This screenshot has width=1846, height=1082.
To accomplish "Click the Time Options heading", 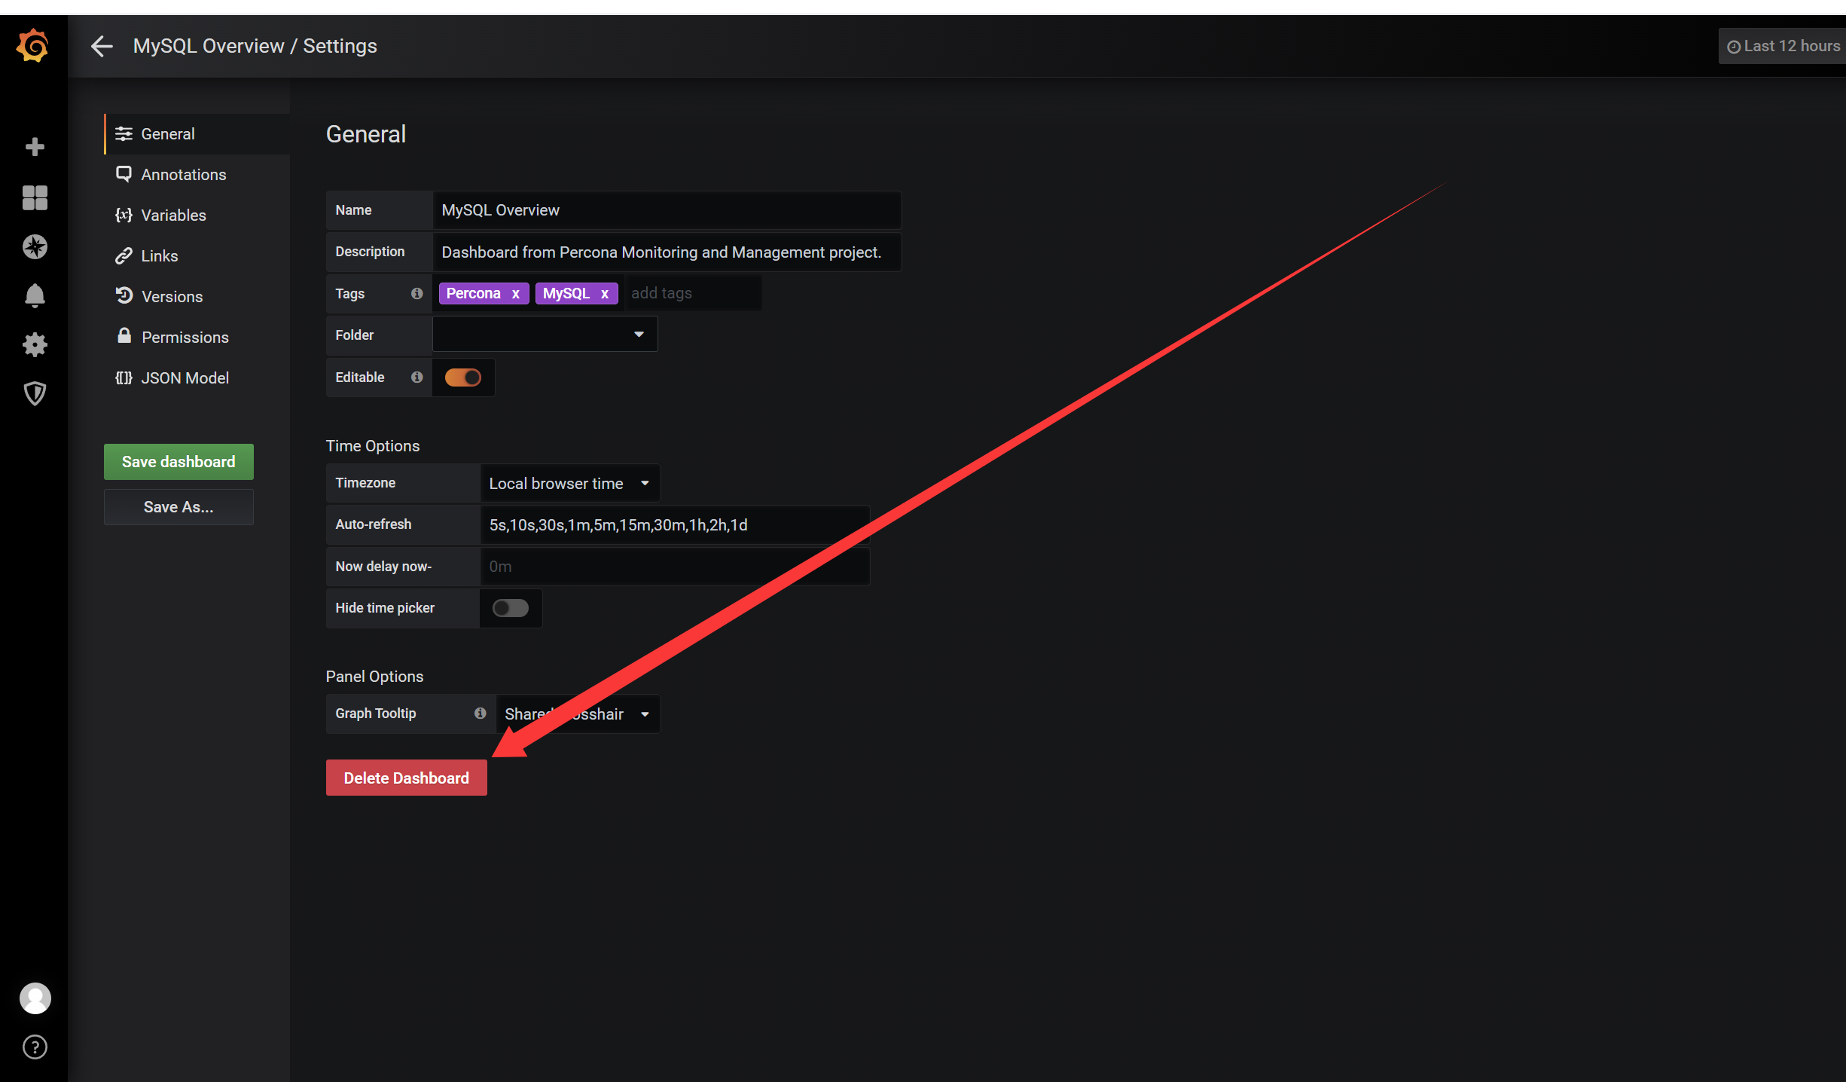I will (x=373, y=446).
